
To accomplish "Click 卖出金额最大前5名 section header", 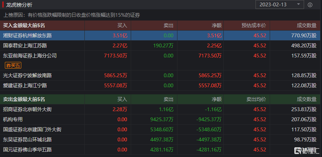I will coord(24,100).
